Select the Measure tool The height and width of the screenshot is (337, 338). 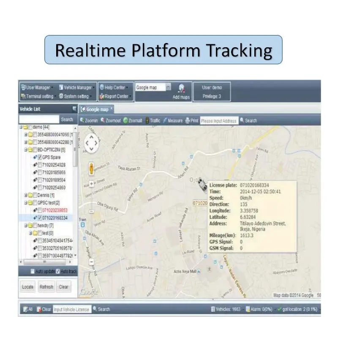coord(173,121)
